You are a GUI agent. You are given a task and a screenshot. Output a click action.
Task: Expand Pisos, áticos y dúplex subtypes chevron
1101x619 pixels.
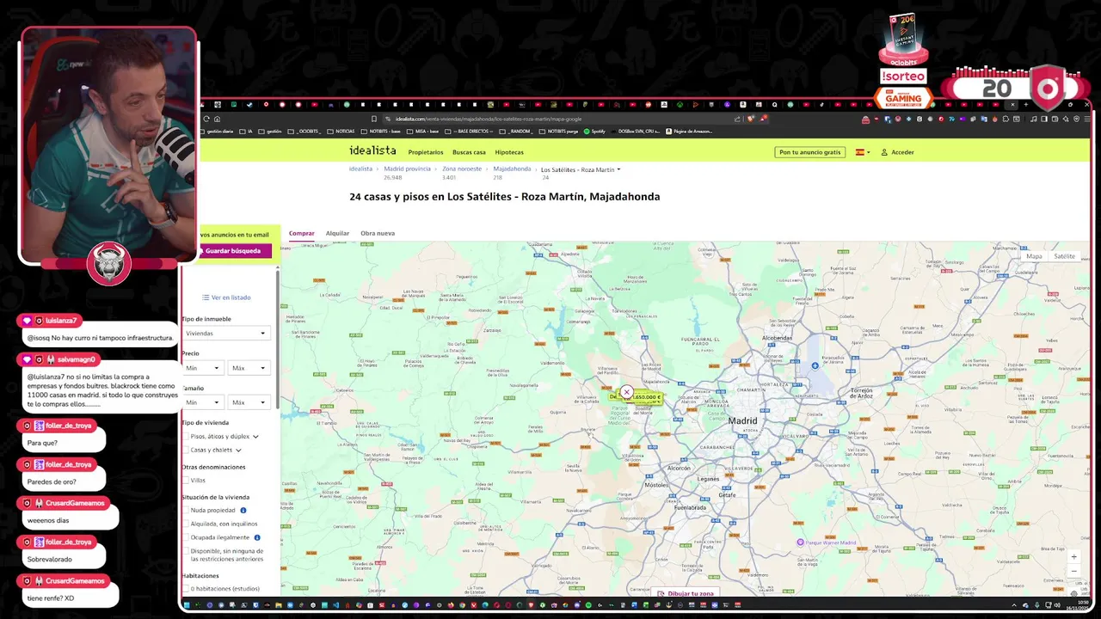pos(255,437)
